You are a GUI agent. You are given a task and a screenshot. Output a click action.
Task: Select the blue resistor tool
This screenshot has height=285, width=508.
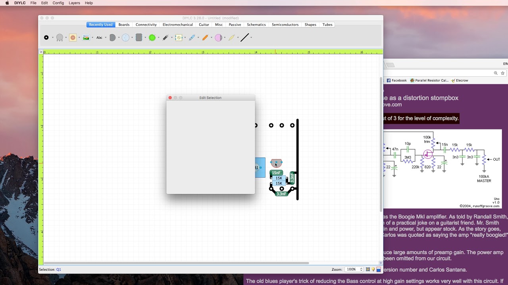coord(192,38)
